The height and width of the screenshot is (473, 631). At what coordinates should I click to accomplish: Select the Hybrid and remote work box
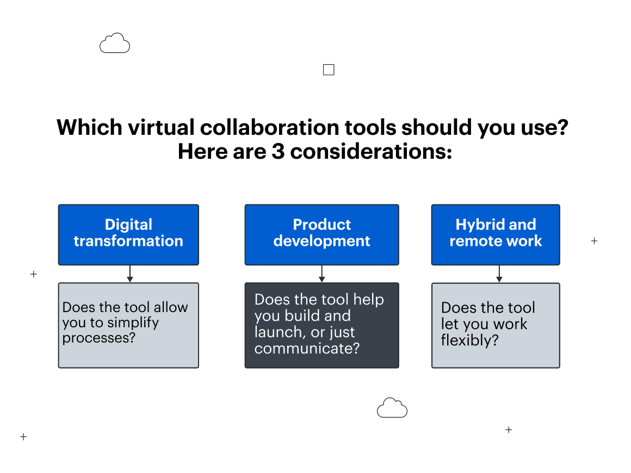[496, 234]
